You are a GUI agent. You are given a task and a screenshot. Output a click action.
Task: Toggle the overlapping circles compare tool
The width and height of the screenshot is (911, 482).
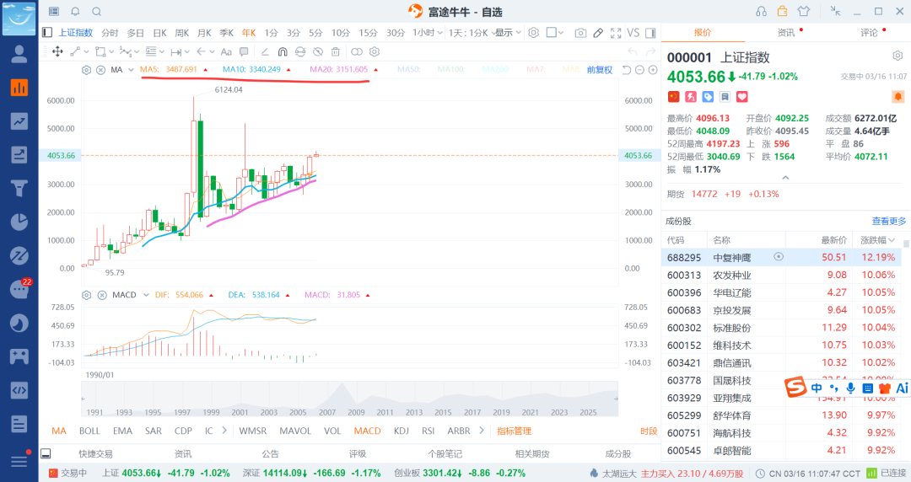(357, 51)
